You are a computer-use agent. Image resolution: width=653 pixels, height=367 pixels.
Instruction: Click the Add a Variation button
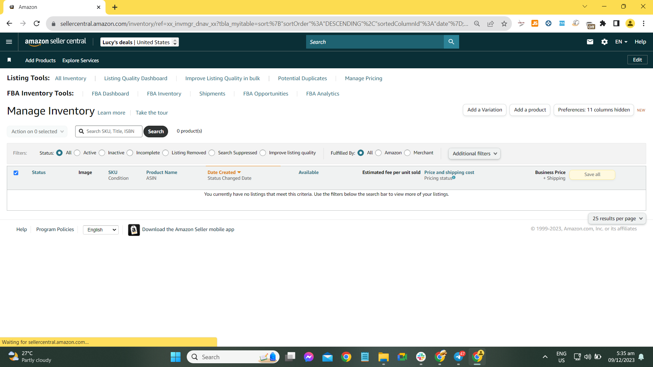pos(485,110)
